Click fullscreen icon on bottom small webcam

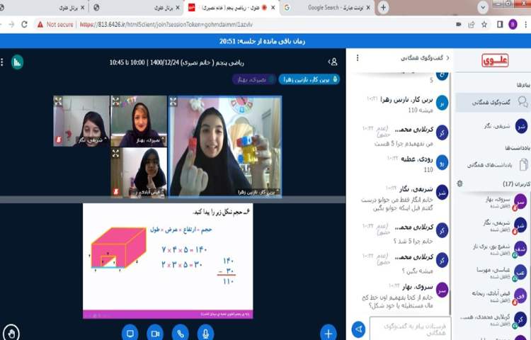click(x=116, y=153)
